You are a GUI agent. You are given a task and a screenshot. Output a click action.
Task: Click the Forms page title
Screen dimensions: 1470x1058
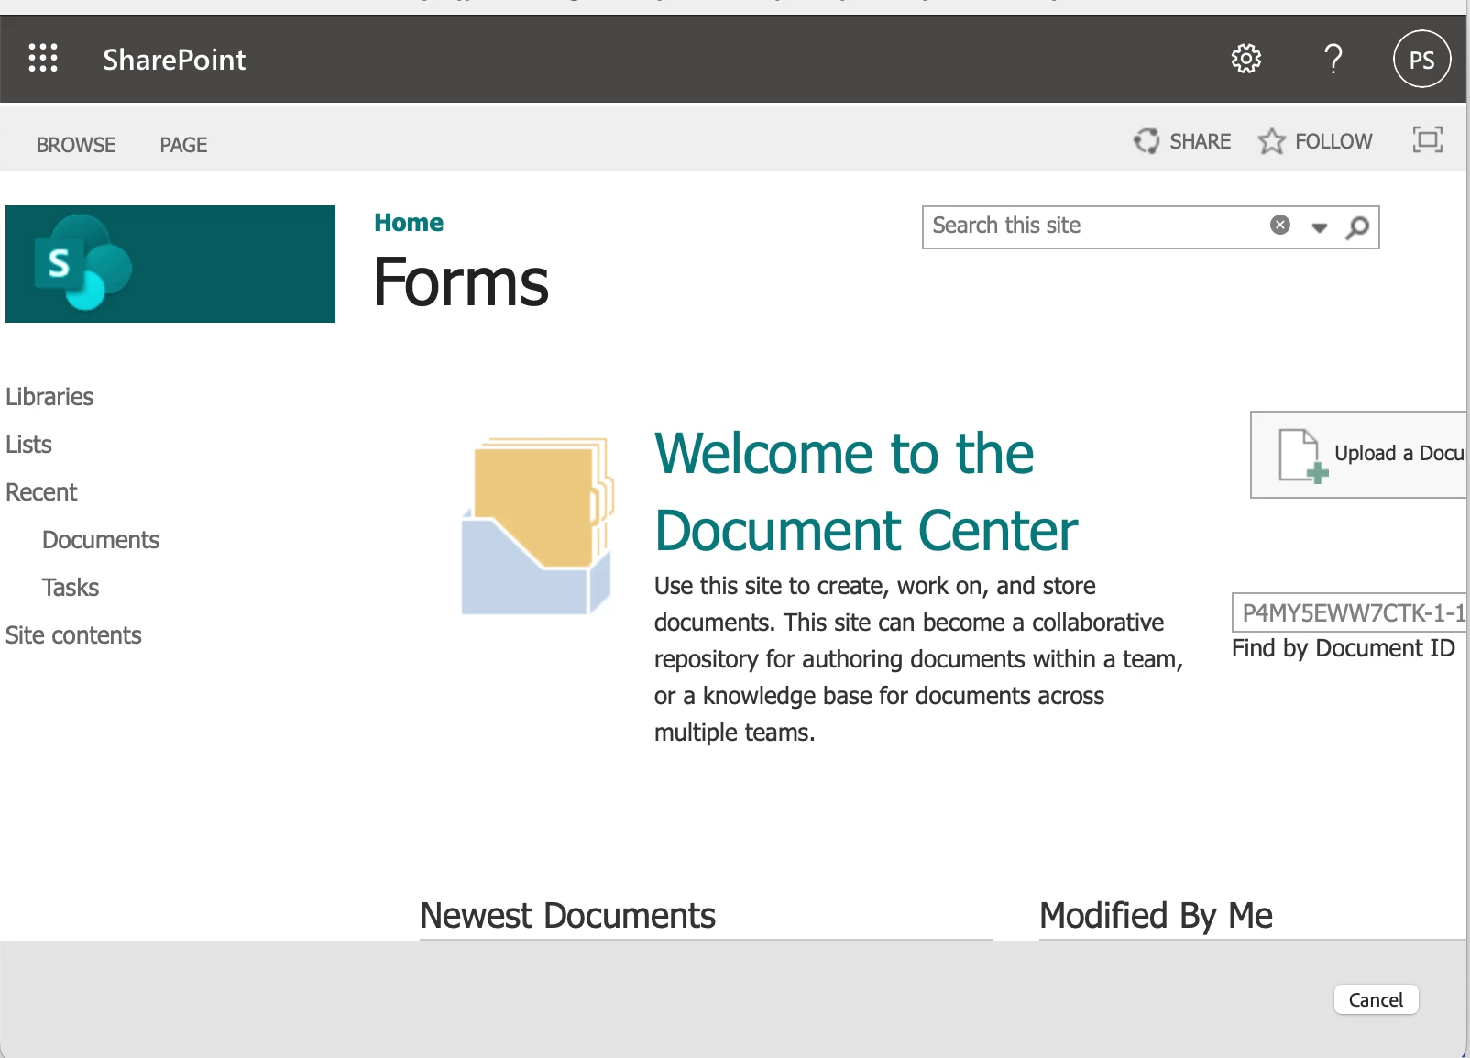(461, 282)
